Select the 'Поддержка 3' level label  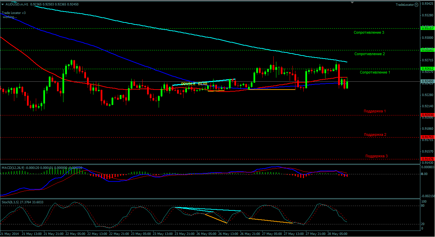[x=377, y=156]
